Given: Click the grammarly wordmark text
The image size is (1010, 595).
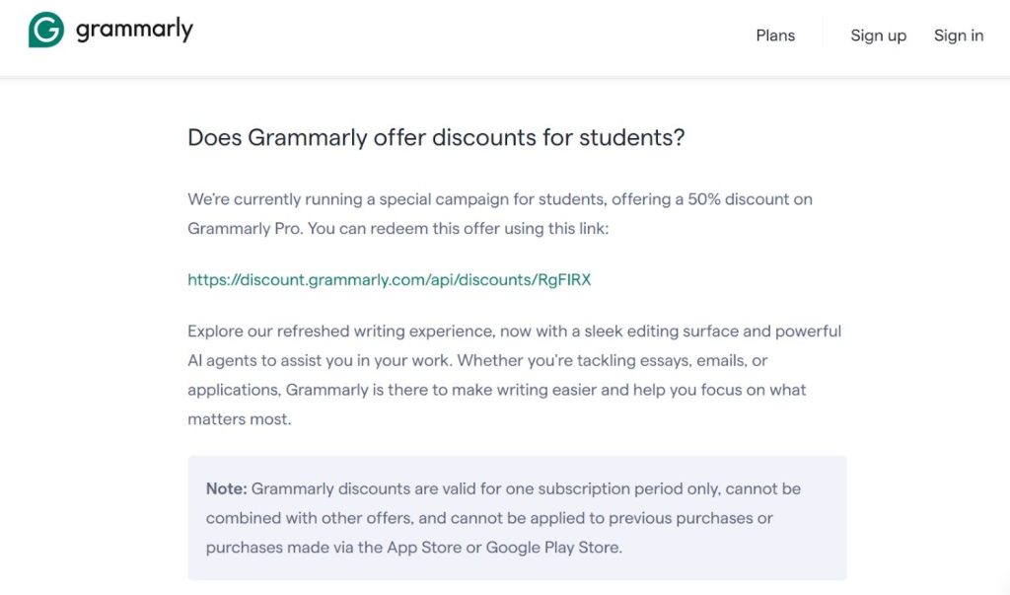Looking at the screenshot, I should click(134, 31).
